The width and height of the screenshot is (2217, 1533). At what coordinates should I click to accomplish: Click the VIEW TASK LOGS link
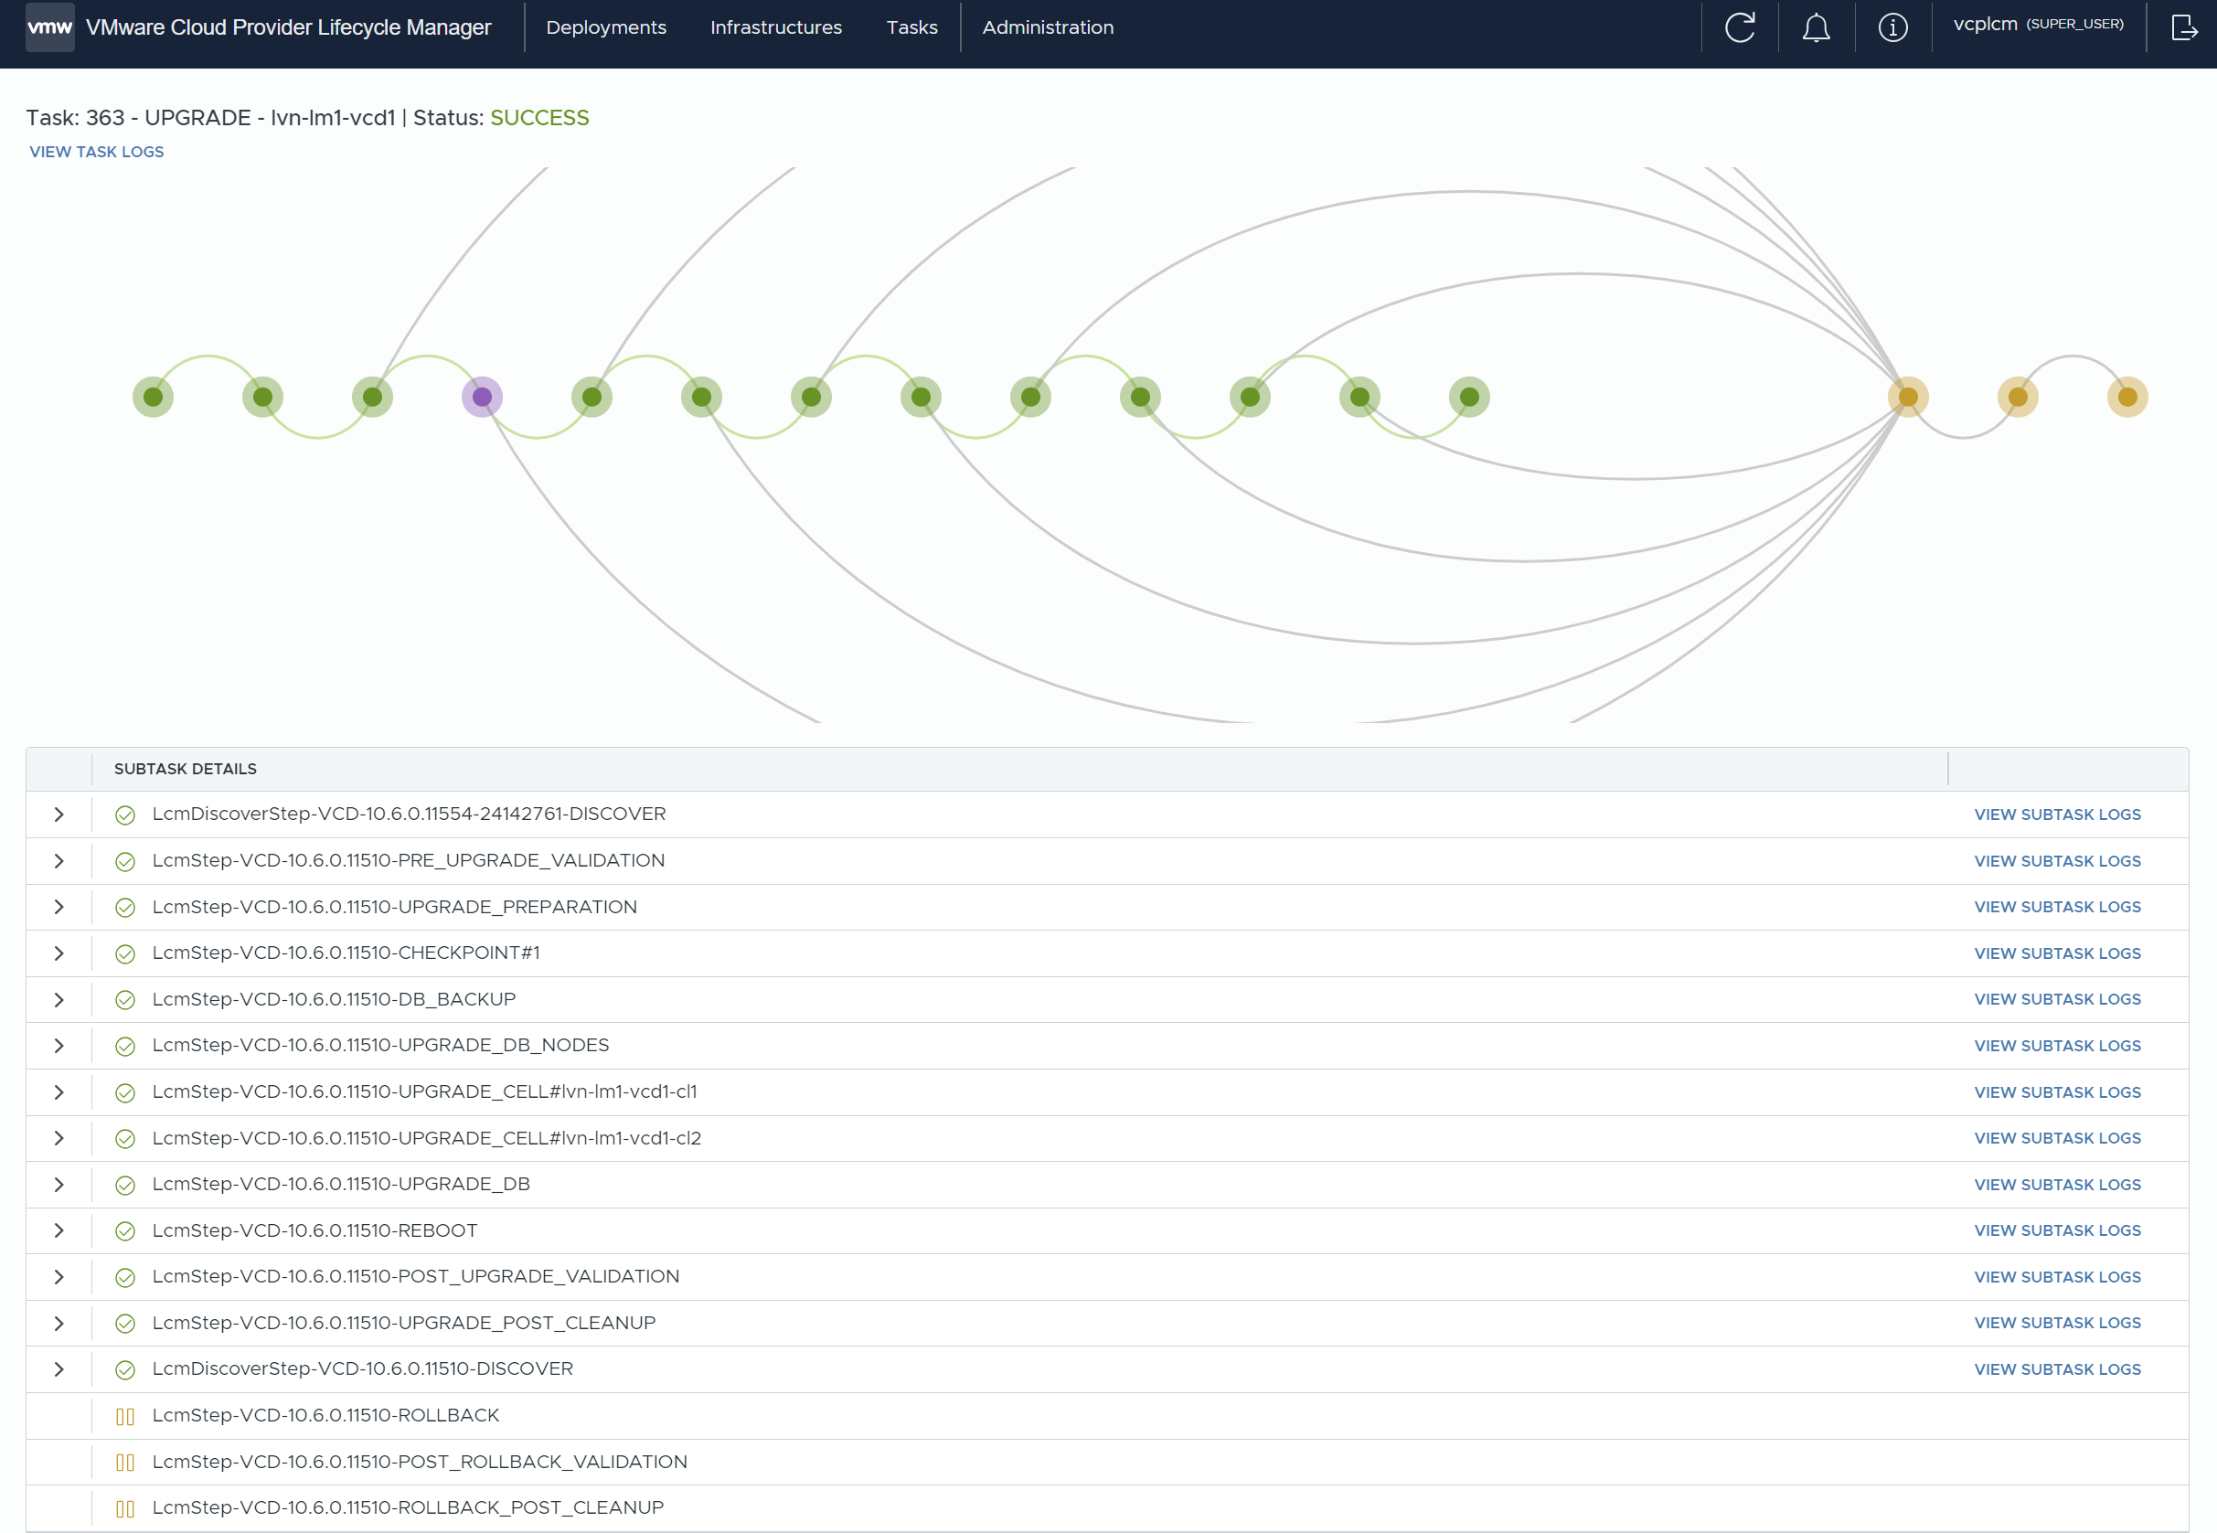click(96, 152)
